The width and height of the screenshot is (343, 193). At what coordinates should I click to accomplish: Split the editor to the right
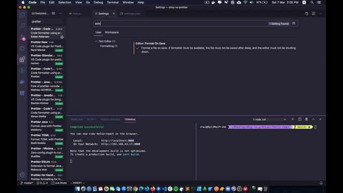click(314, 13)
